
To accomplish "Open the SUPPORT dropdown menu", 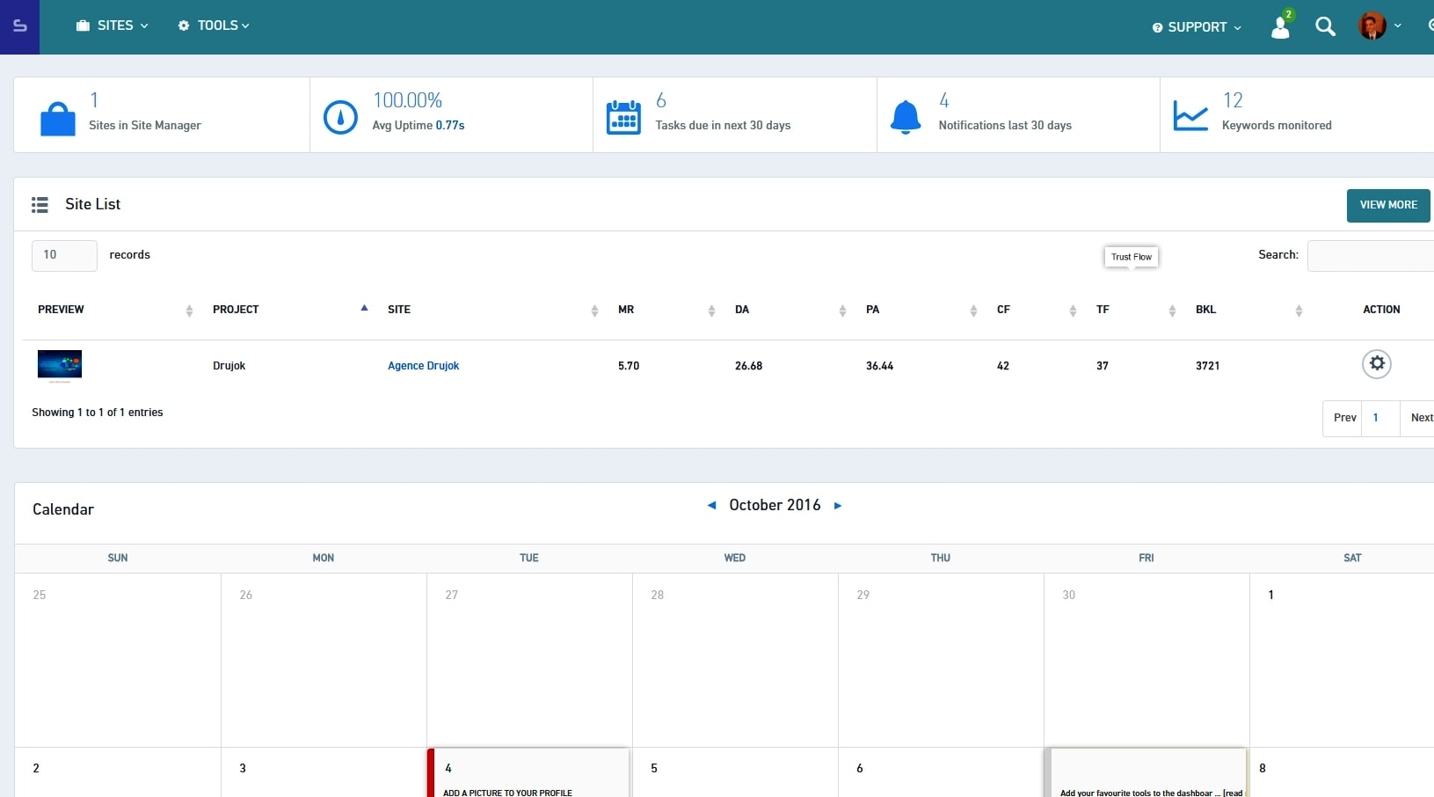I will tap(1197, 27).
